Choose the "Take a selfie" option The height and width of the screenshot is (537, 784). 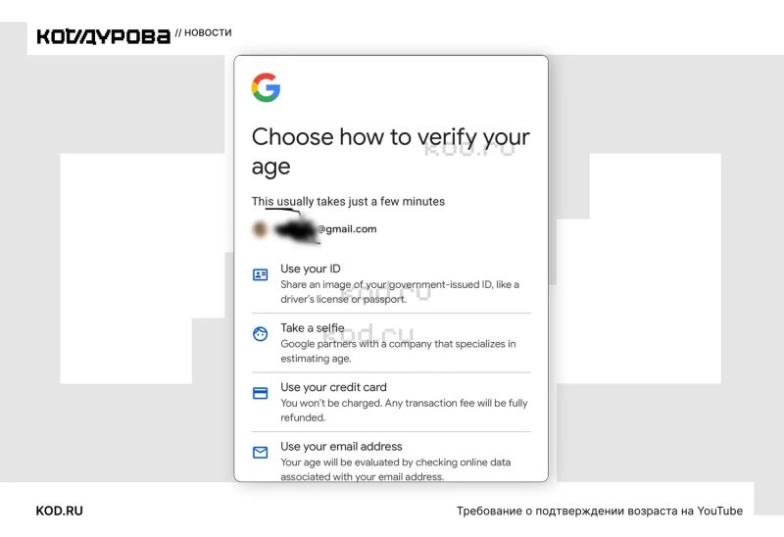313,328
